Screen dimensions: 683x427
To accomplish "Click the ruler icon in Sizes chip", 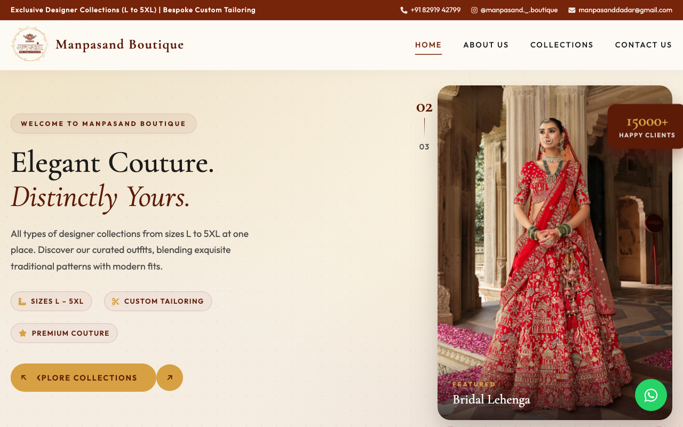I will pyautogui.click(x=22, y=301).
